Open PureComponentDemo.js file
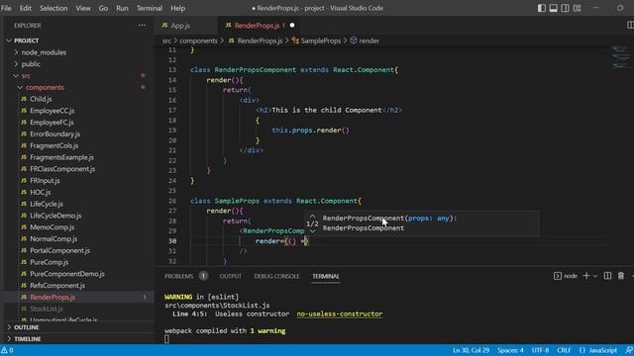 [x=67, y=274]
